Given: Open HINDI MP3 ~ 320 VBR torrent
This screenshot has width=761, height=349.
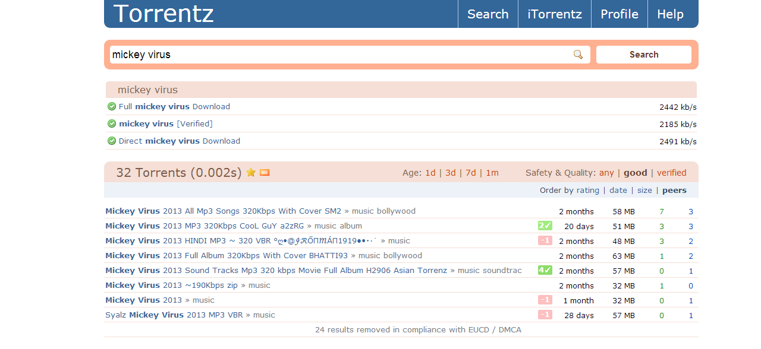Looking at the screenshot, I should [x=241, y=240].
